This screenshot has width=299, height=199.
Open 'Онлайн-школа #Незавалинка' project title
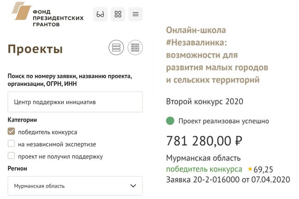tap(217, 55)
